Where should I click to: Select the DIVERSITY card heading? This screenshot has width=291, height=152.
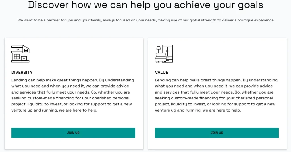coord(22,73)
